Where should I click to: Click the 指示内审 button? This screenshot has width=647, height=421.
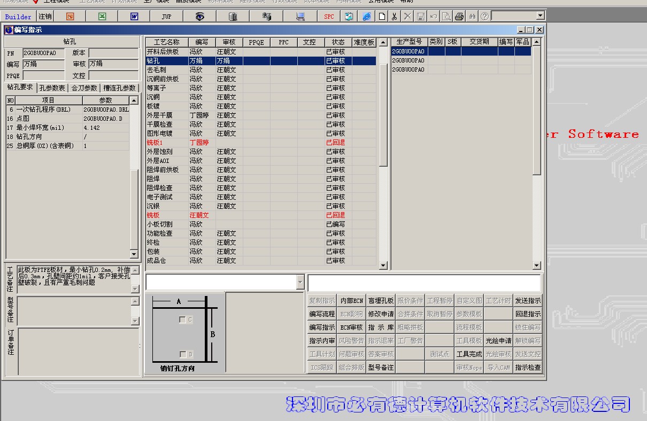point(322,341)
